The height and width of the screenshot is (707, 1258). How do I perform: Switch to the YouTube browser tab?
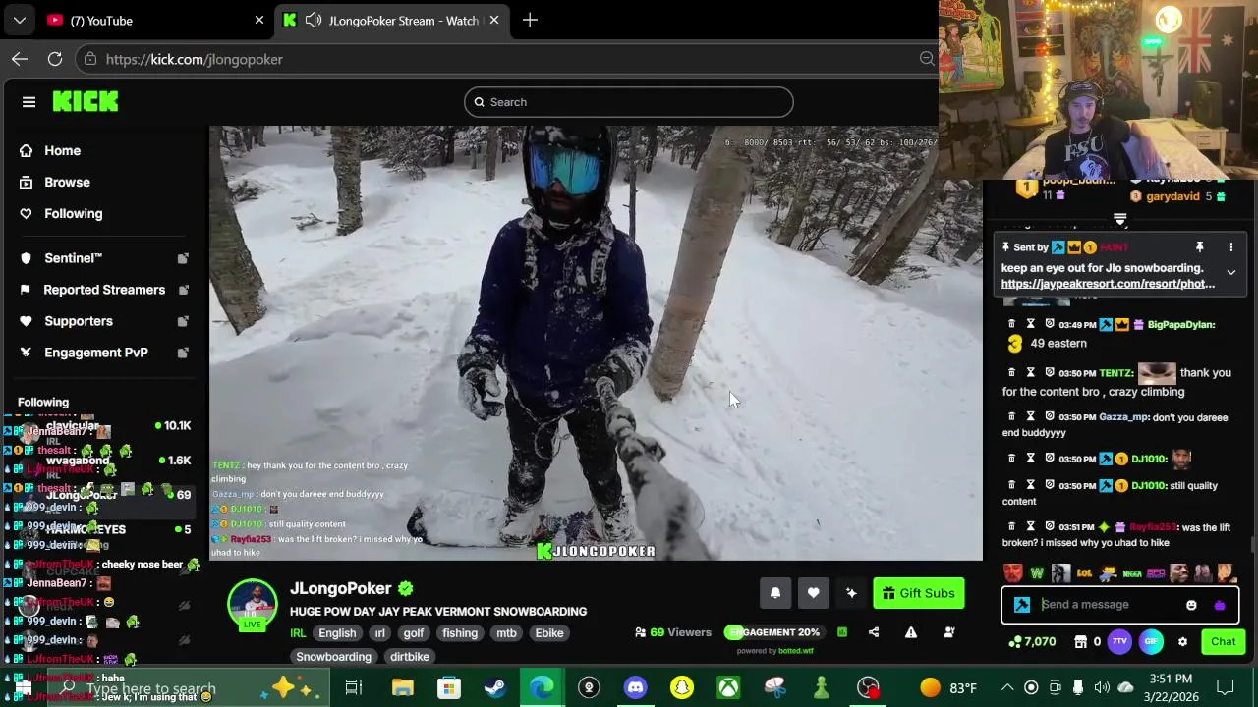[x=157, y=21]
